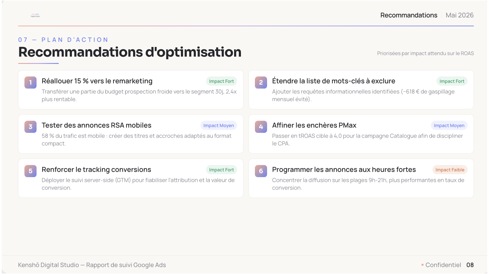This screenshot has height=274, width=489.
Task: Click the title 'Recommandations d'optimisation'
Action: [130, 52]
